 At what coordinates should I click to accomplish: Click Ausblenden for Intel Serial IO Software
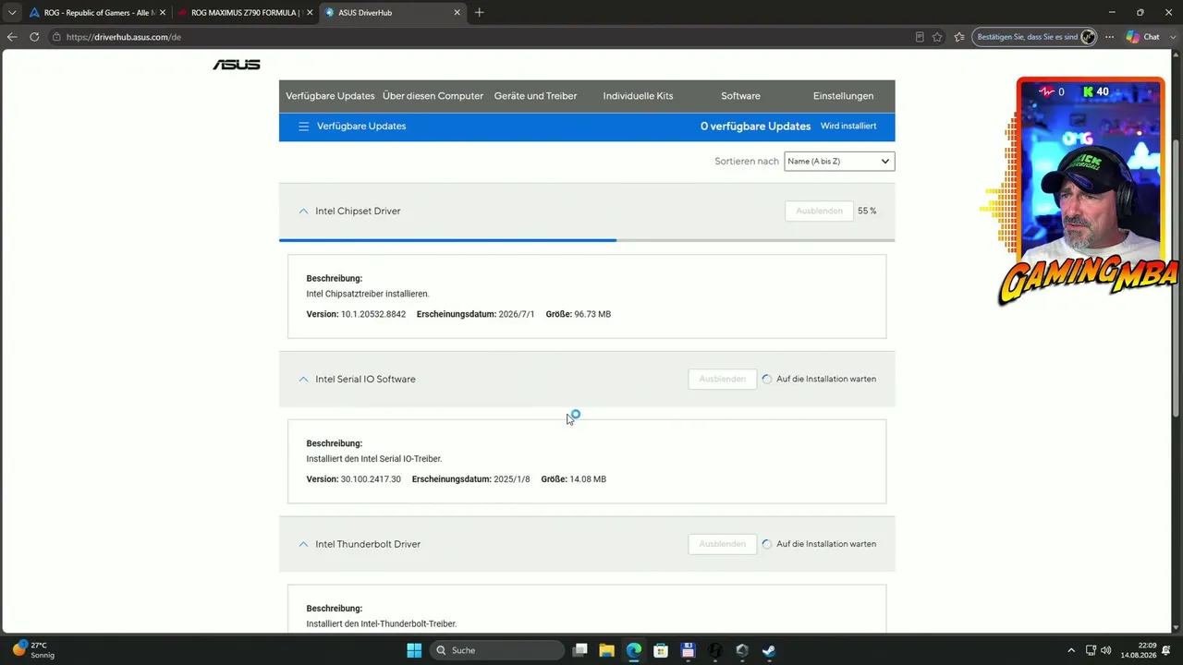[x=722, y=380]
